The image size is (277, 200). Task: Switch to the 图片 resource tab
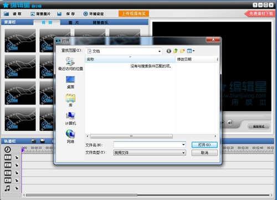74,23
